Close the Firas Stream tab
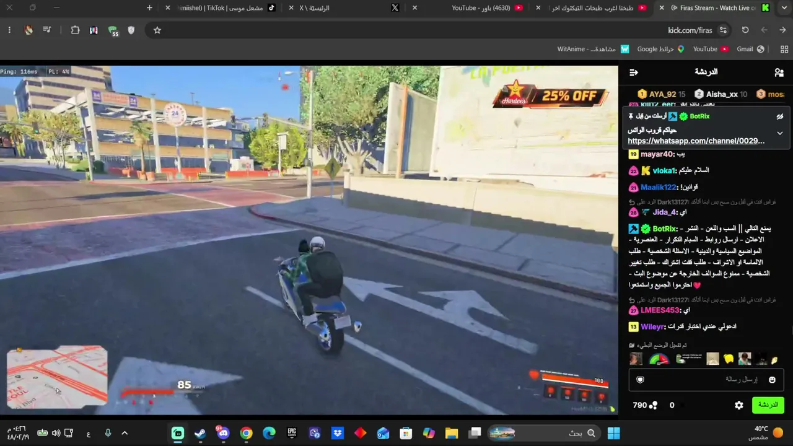Image resolution: width=793 pixels, height=446 pixels. point(662,8)
